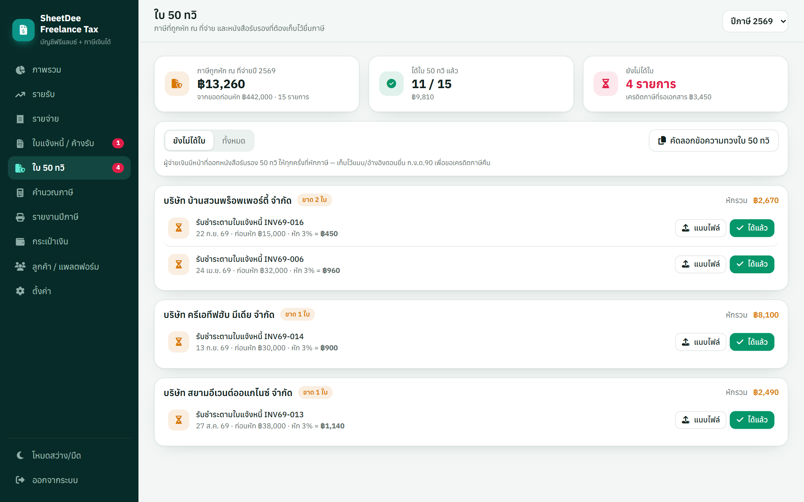Click คัดลอกข้อความทวงใบ 50 ทวิ button
This screenshot has width=804, height=502.
[714, 141]
